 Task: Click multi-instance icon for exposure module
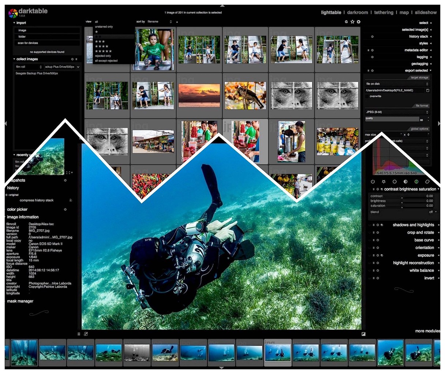pos(382,255)
